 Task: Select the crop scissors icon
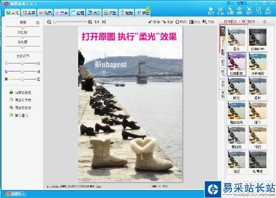(x=249, y=11)
